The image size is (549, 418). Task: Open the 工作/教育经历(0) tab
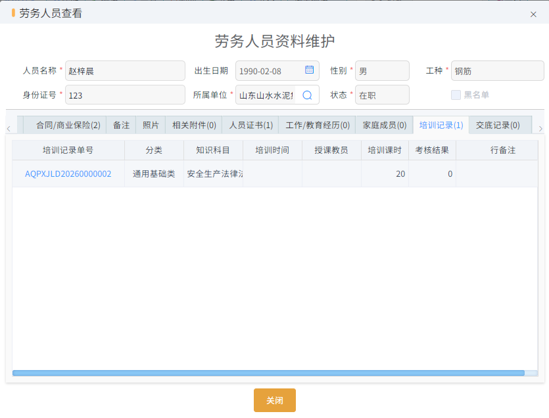[x=317, y=125]
